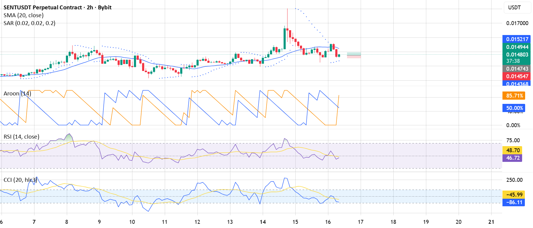Click date 13 on the time axis
533x228 pixels.
(x=230, y=222)
